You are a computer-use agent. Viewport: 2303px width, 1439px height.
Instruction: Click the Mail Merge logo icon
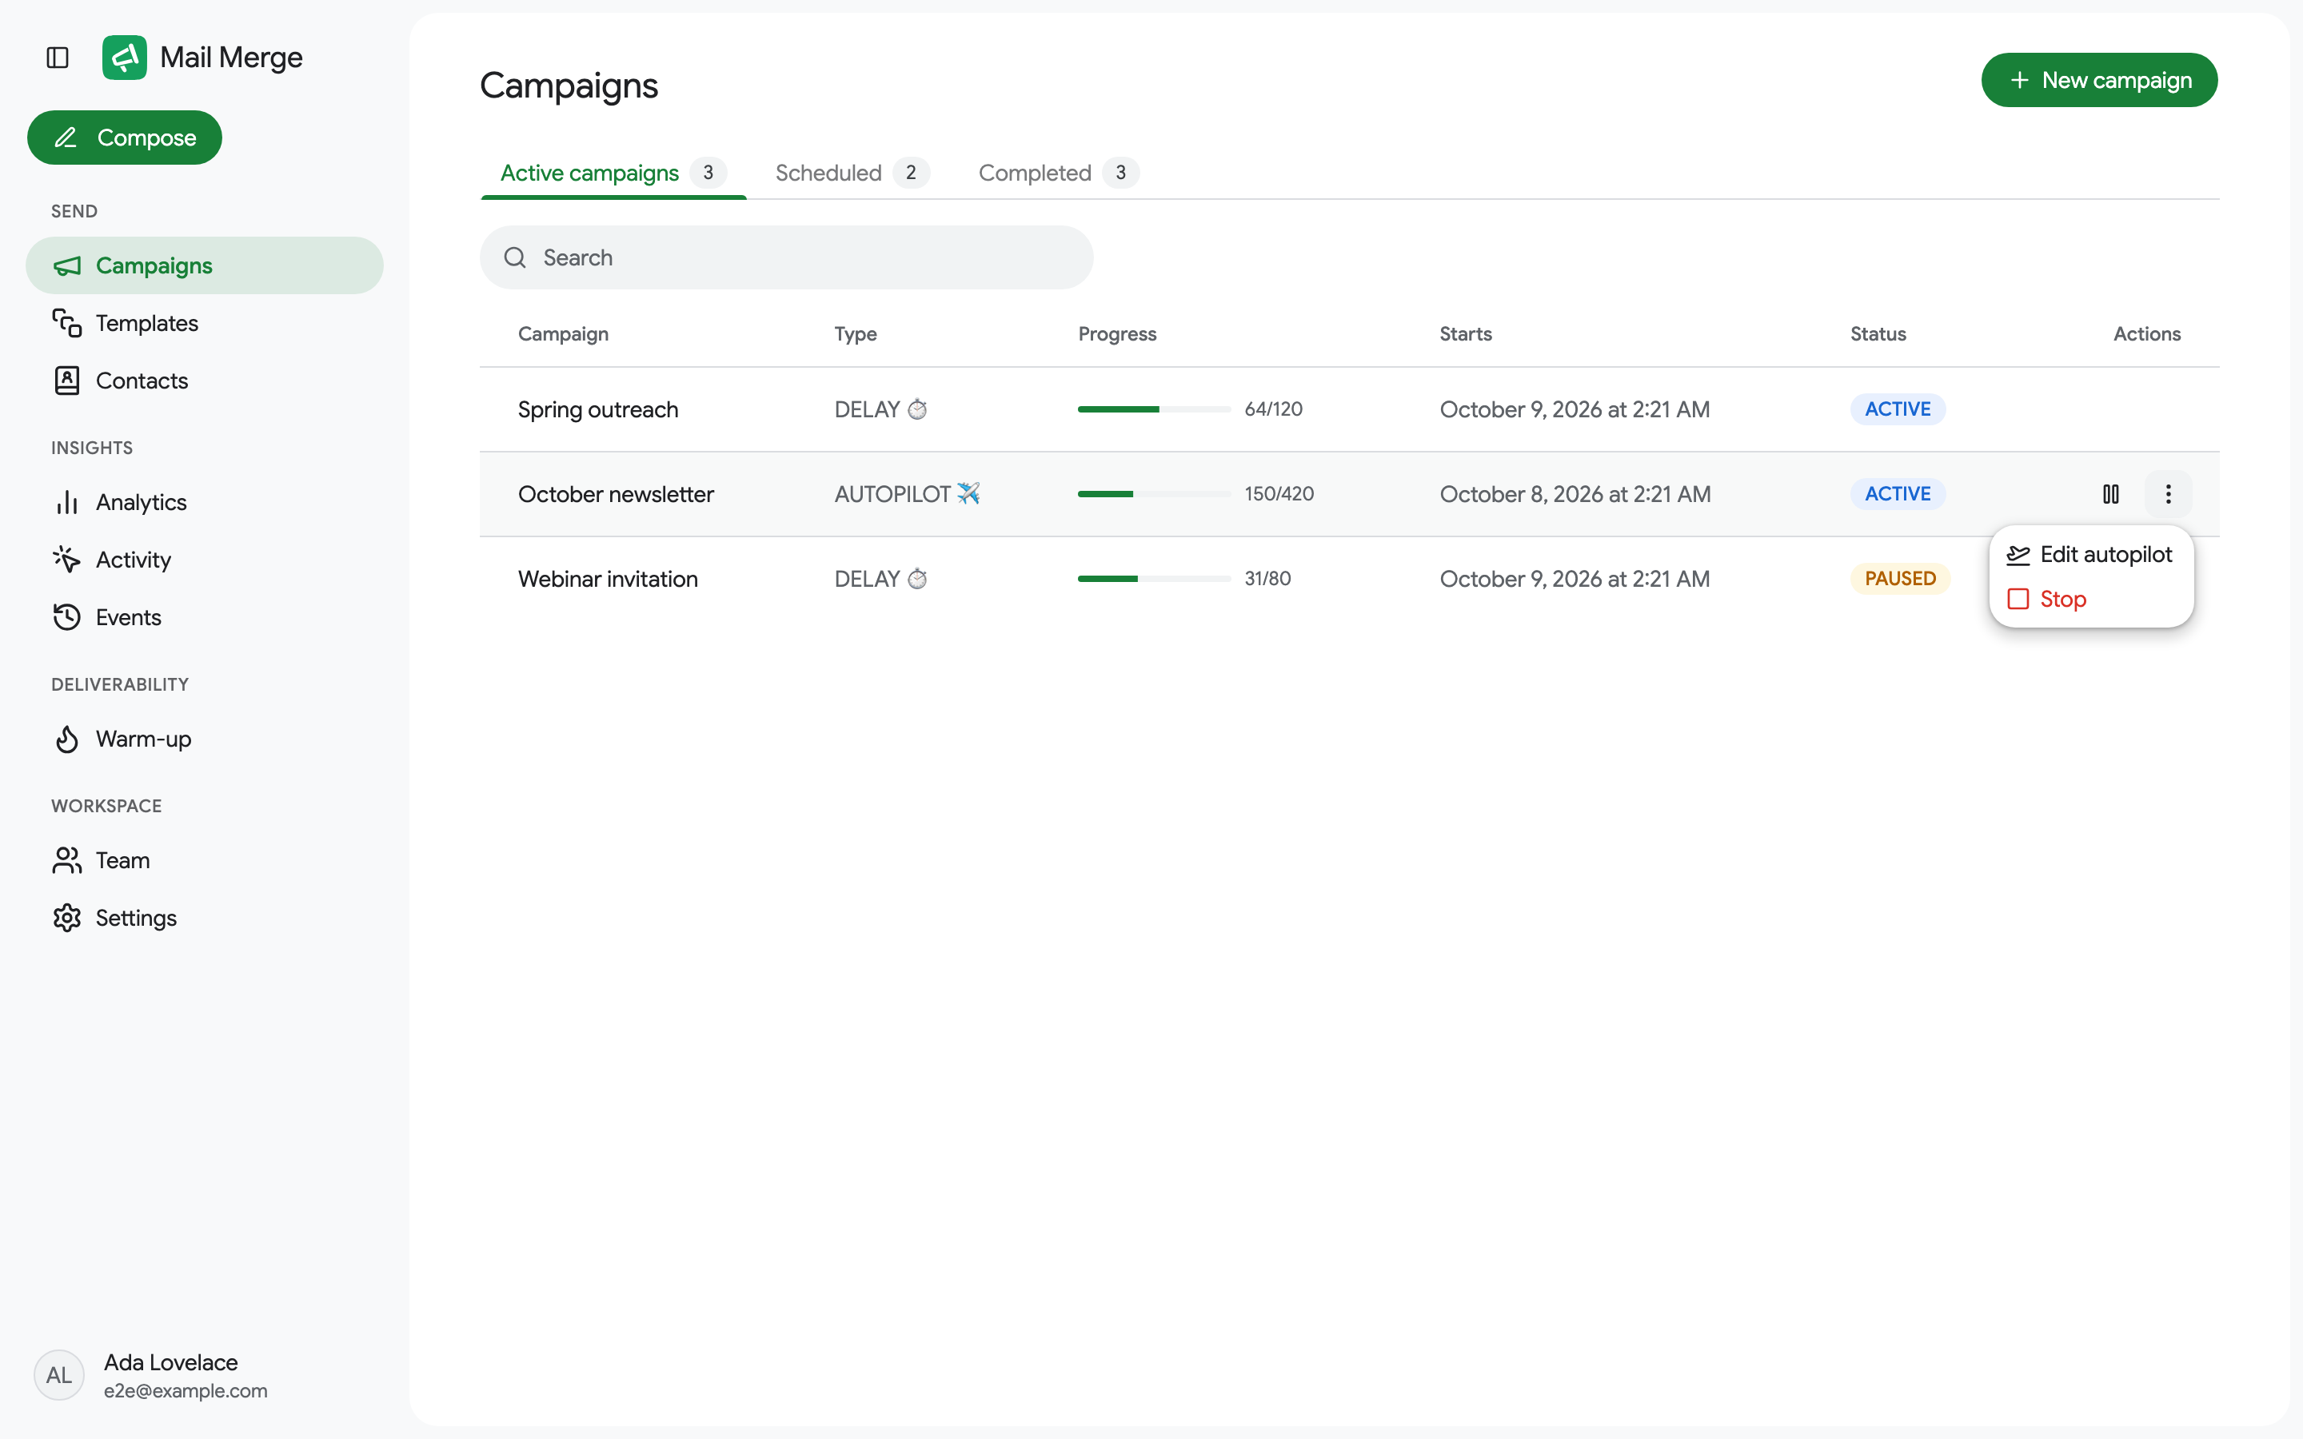coord(125,58)
